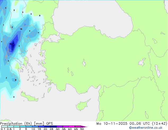
Task: Click the legend label '35'
Action: click(64, 129)
